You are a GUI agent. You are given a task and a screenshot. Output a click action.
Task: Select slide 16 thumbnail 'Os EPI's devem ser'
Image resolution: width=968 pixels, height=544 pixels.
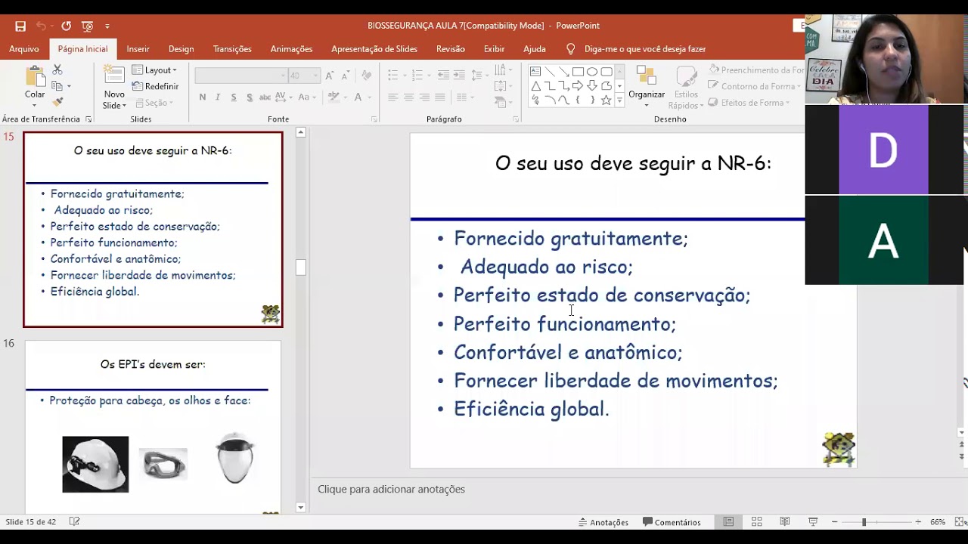pos(153,427)
